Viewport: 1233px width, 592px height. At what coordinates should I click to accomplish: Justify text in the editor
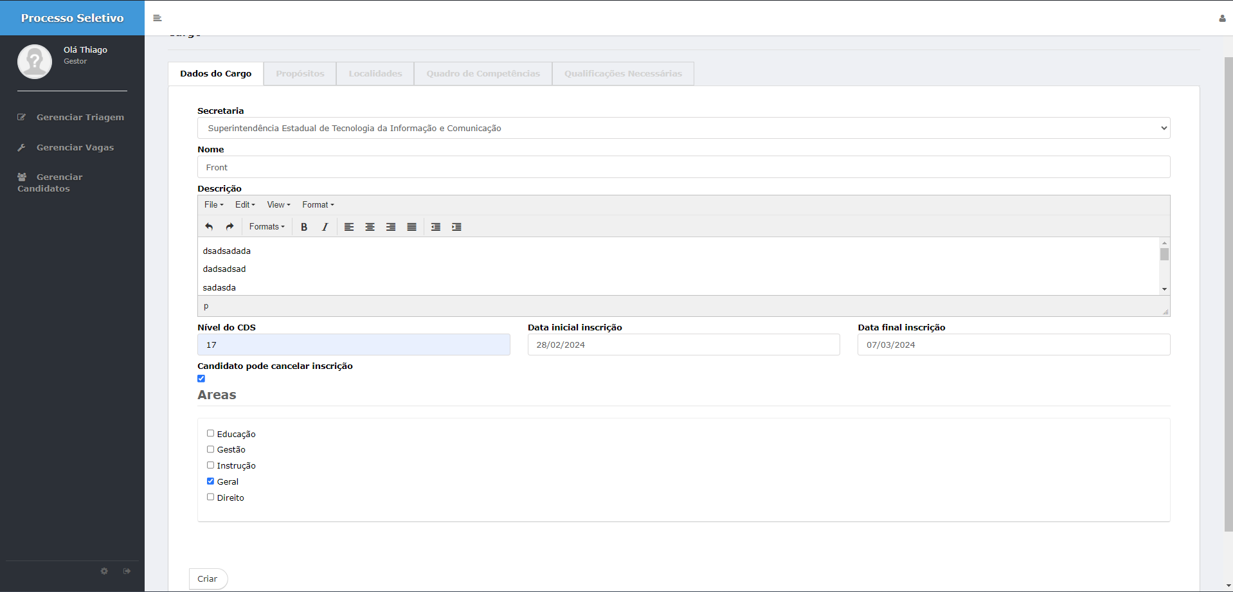[x=411, y=226]
